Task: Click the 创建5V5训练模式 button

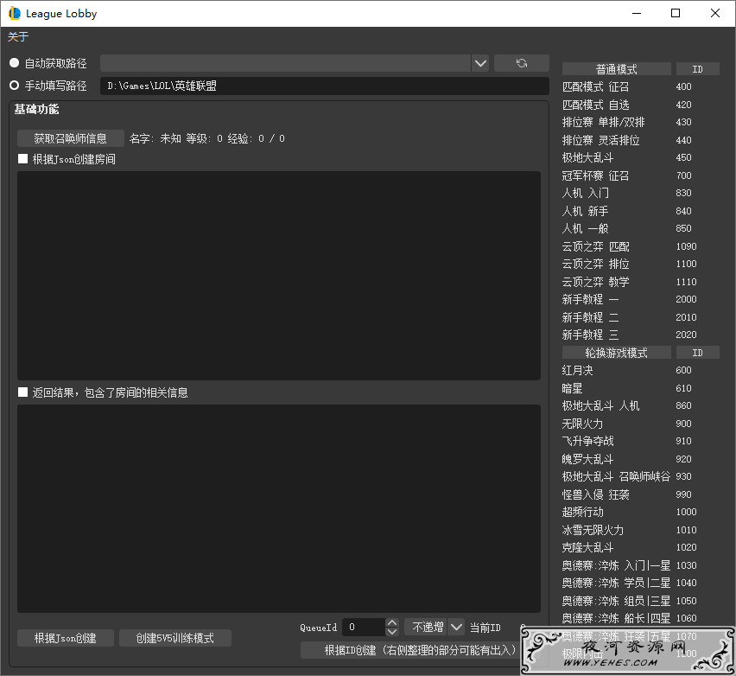Action: click(x=175, y=638)
